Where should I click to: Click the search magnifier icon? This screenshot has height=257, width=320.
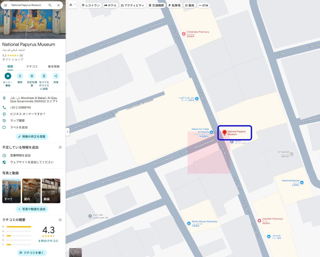50,5
